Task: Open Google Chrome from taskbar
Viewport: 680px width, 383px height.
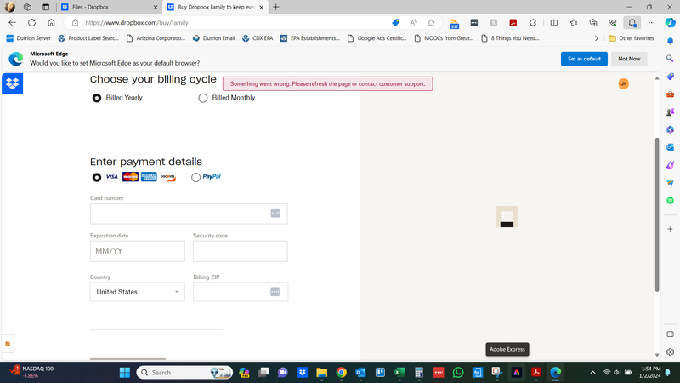Action: point(342,373)
